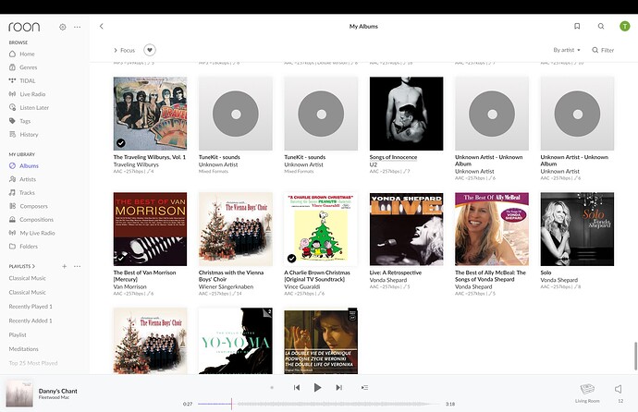Click Traveling Wilburys artist name
The height and width of the screenshot is (412, 638).
[x=136, y=164]
